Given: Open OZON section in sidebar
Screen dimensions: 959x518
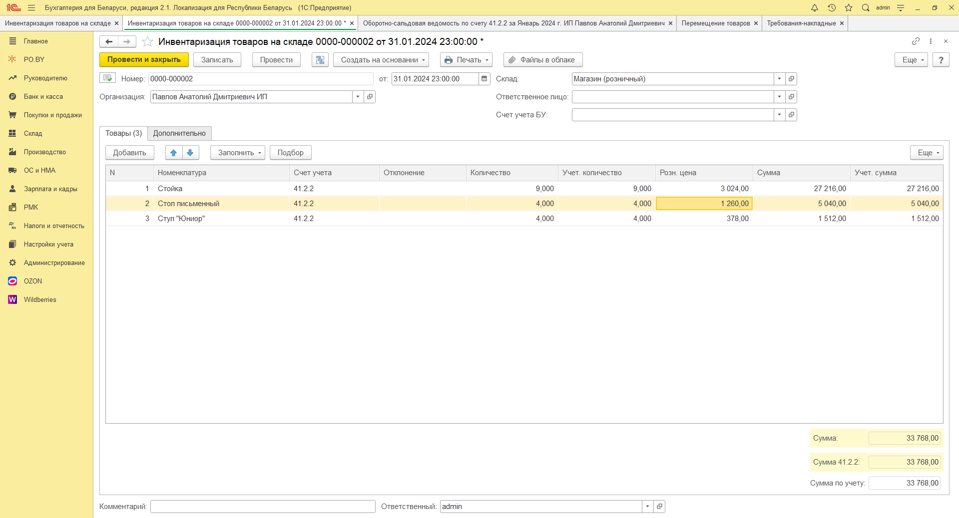Looking at the screenshot, I should tap(33, 281).
